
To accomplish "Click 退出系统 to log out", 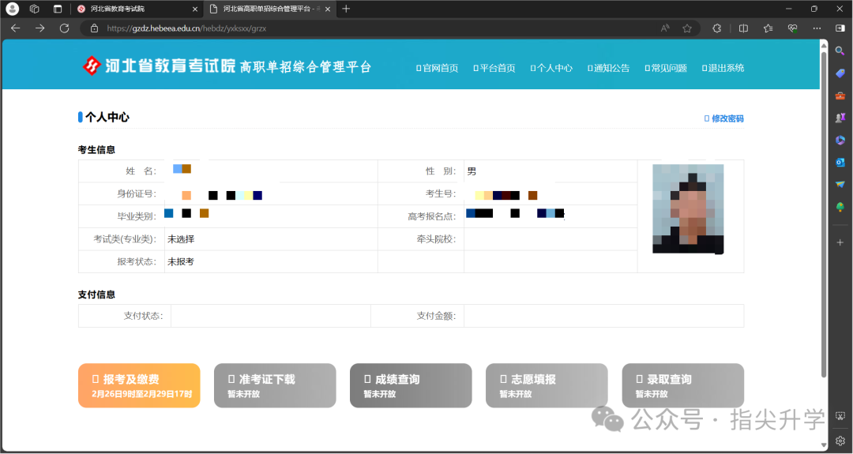I will click(723, 68).
